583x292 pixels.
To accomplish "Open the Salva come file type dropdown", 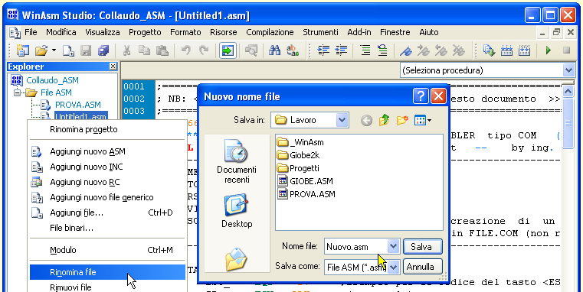I will point(394,267).
